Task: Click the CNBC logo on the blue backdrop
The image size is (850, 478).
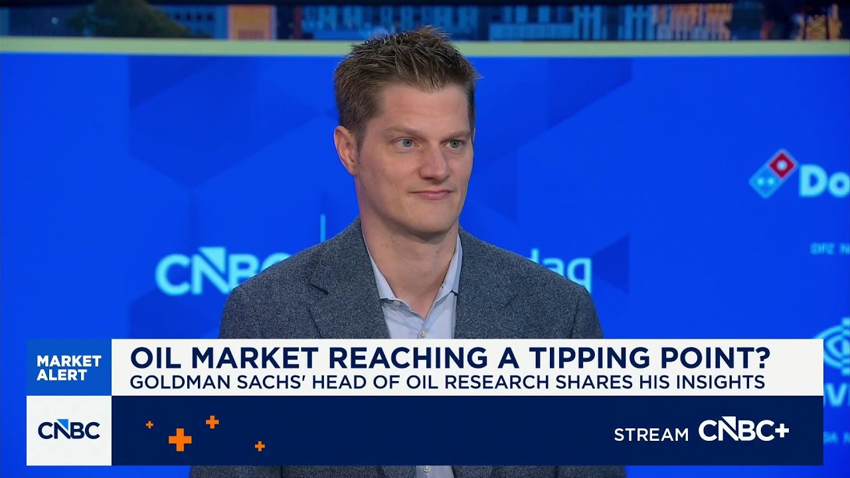Action: (x=222, y=271)
